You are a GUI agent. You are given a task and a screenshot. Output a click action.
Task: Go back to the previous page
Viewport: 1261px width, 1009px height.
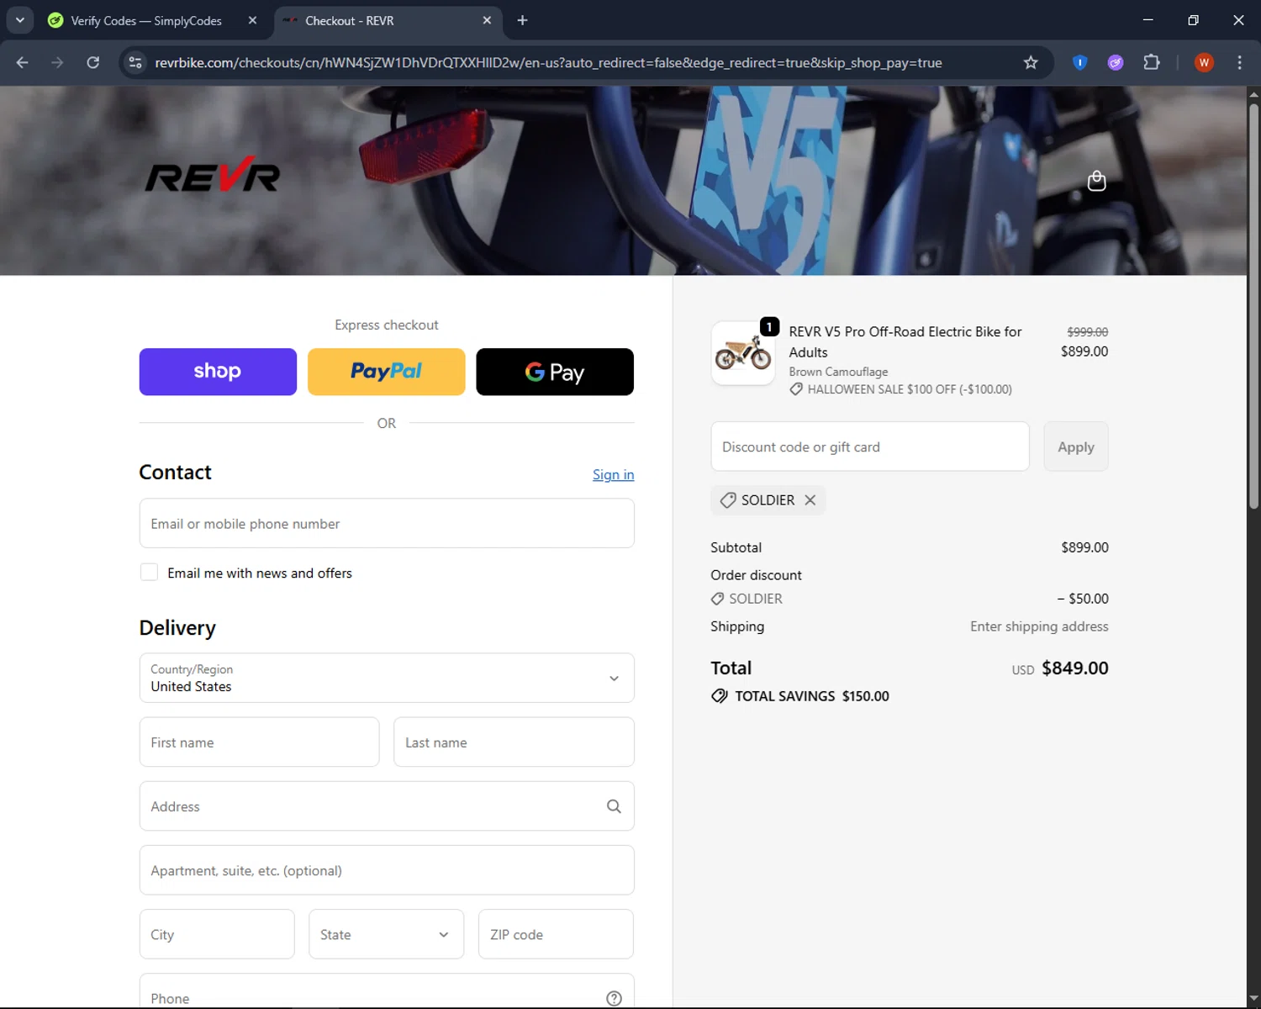[x=22, y=62]
